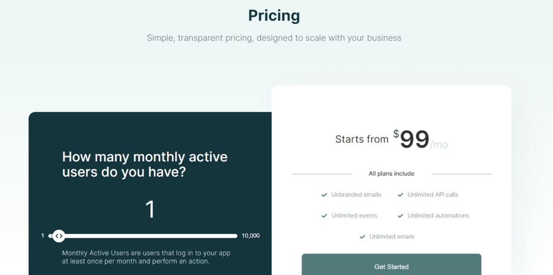Screen dimensions: 553x275
Task: Click the All plans include label
Action: point(392,174)
